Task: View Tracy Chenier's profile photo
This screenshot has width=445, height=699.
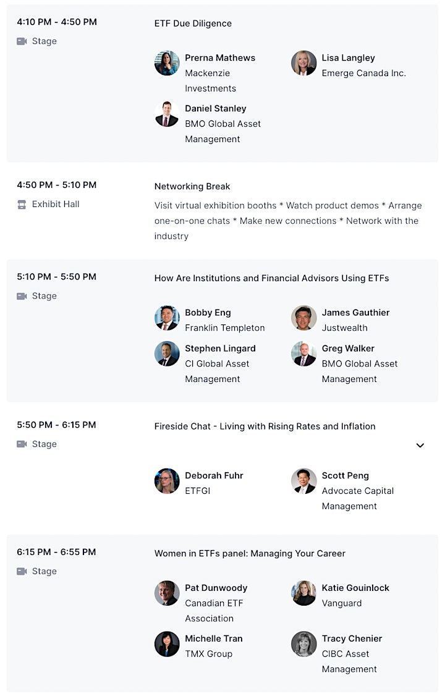Action: coord(303,644)
